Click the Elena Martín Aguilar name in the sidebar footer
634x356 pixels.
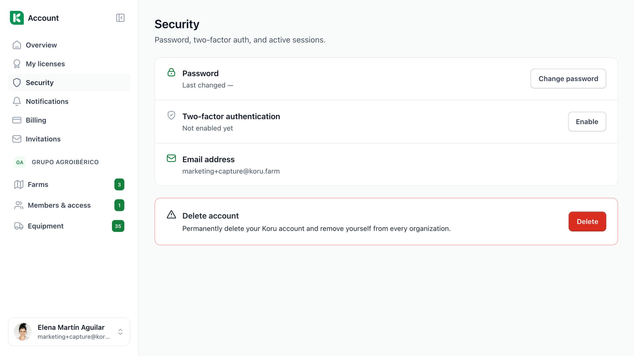click(71, 327)
